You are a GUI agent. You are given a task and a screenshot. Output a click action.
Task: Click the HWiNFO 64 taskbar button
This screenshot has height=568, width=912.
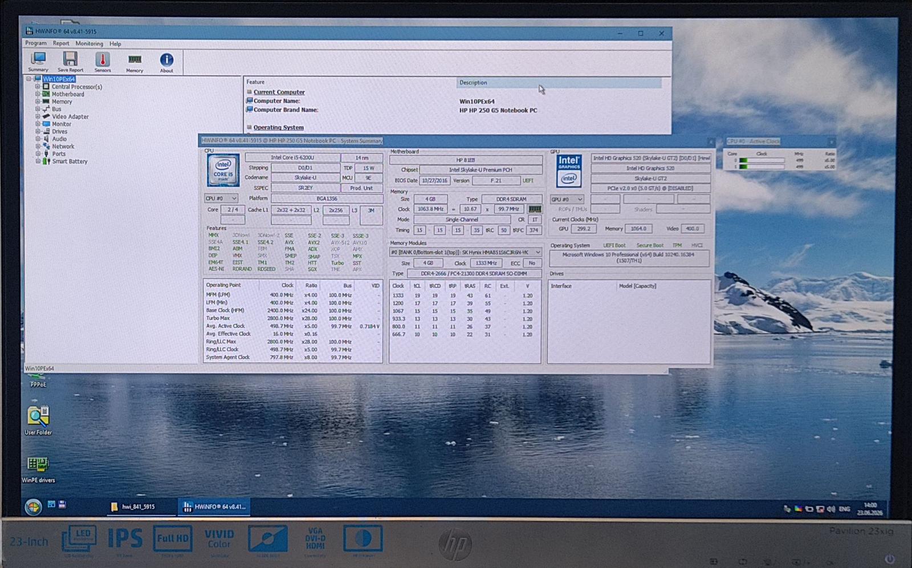(215, 506)
